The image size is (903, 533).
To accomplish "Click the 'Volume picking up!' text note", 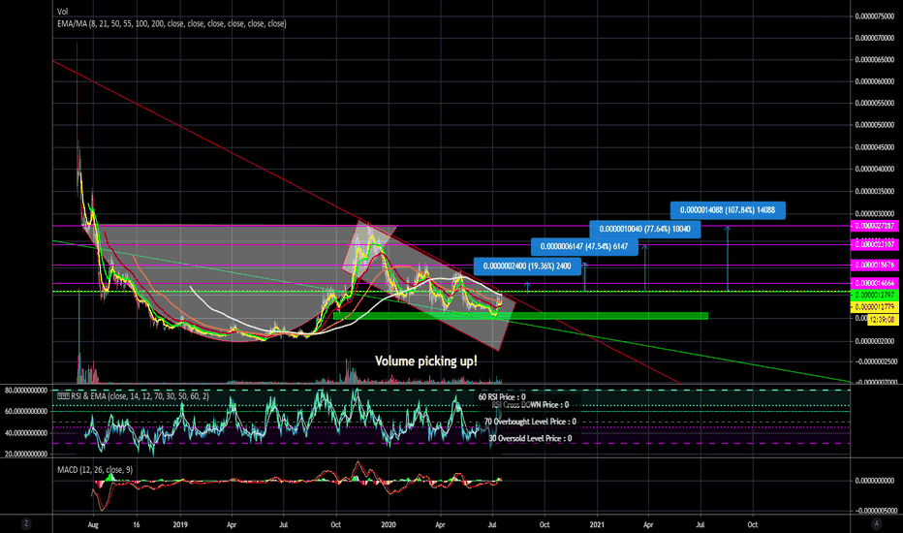I will pos(426,361).
